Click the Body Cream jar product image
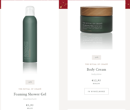This screenshot has width=130, height=110. (x=96, y=19)
